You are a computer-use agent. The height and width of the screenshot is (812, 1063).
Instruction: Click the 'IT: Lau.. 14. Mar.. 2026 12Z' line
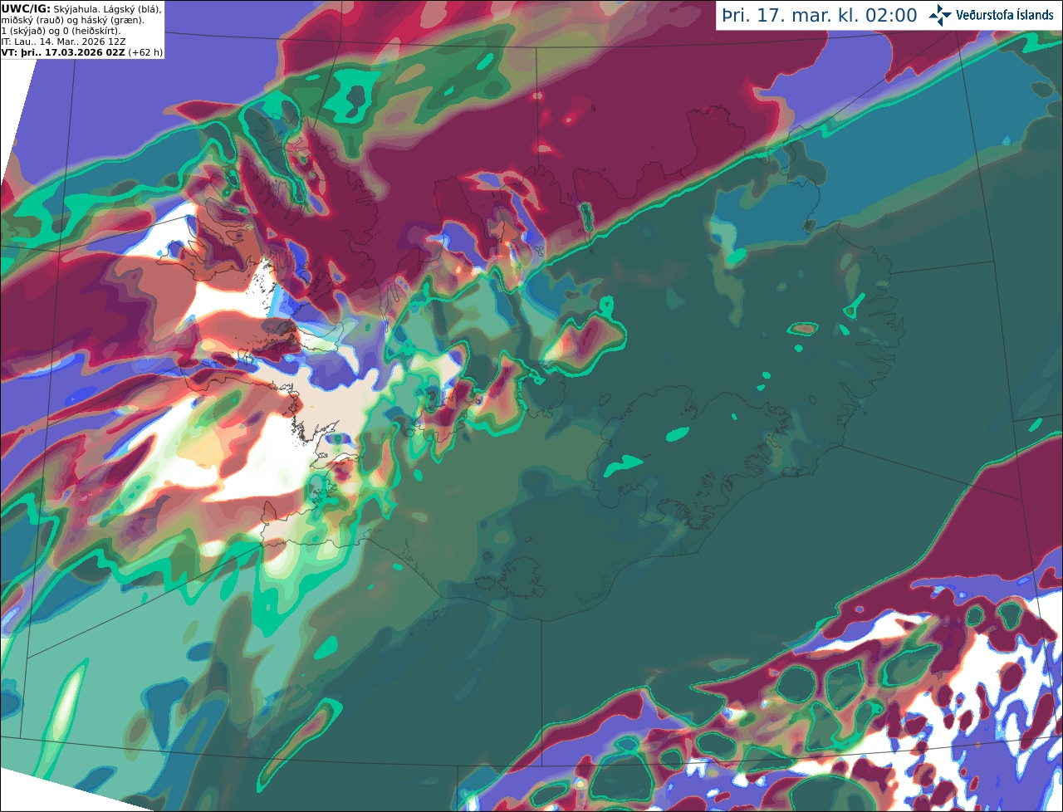click(x=64, y=42)
